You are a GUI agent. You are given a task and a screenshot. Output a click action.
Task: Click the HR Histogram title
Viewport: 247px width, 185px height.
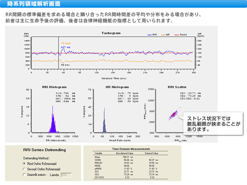point(117,87)
